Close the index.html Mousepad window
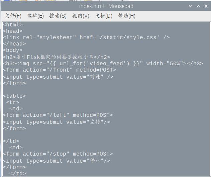The height and width of the screenshot is (177, 211). pos(206,6)
